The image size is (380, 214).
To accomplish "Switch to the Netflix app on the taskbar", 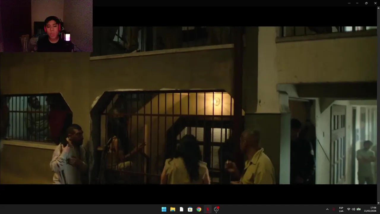I will pos(208,209).
